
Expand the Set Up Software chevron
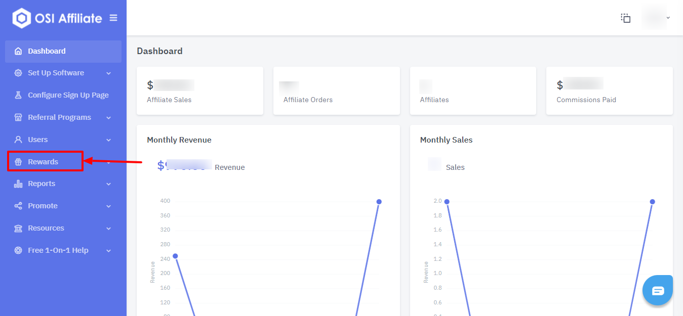[x=109, y=73]
